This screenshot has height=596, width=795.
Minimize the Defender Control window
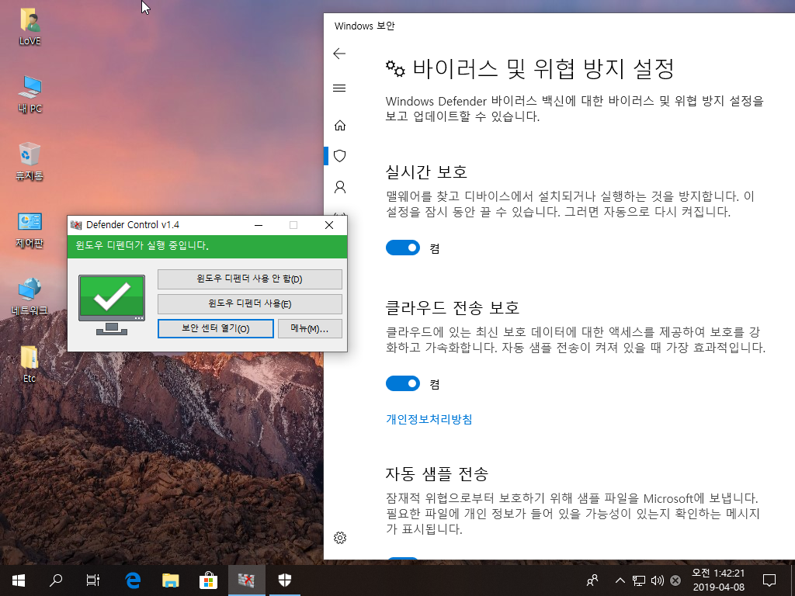259,225
